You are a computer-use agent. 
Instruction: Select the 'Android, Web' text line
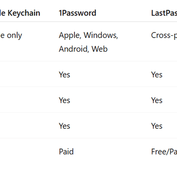83,49
